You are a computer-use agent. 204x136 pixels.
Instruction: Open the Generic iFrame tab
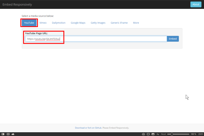(119, 23)
